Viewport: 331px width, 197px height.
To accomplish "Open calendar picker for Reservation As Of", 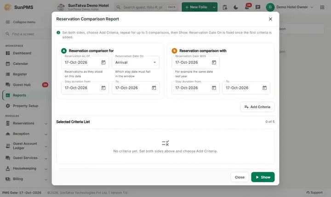I will coord(103,62).
